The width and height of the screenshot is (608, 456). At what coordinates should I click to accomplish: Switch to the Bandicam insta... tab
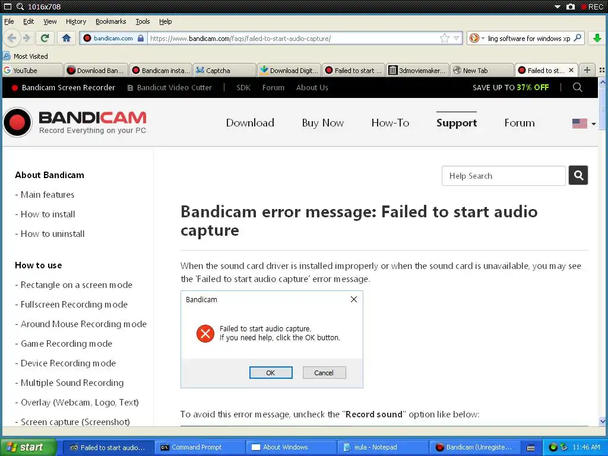pos(160,70)
